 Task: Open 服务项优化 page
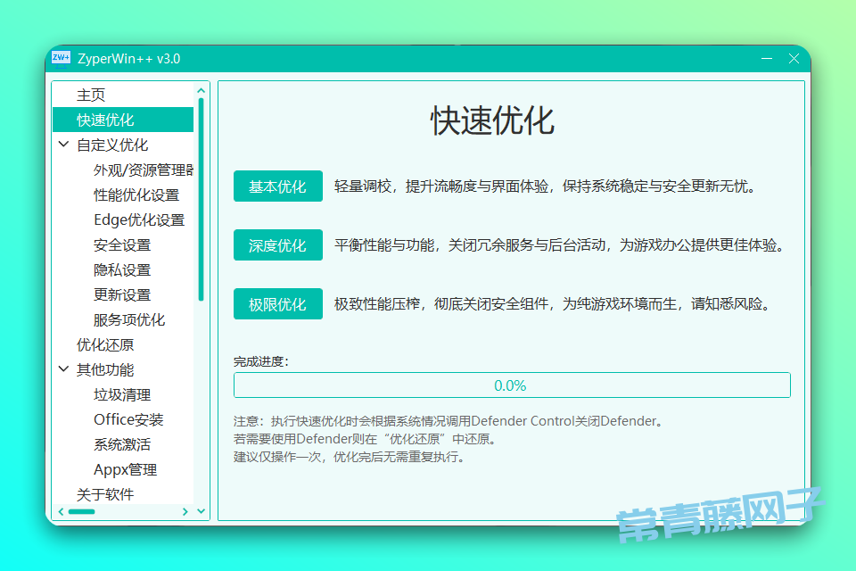click(129, 319)
